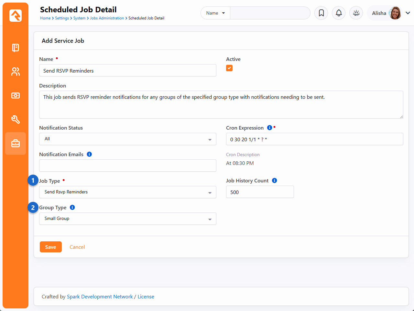
Task: Click the Rock RMS logo icon
Action: click(16, 16)
